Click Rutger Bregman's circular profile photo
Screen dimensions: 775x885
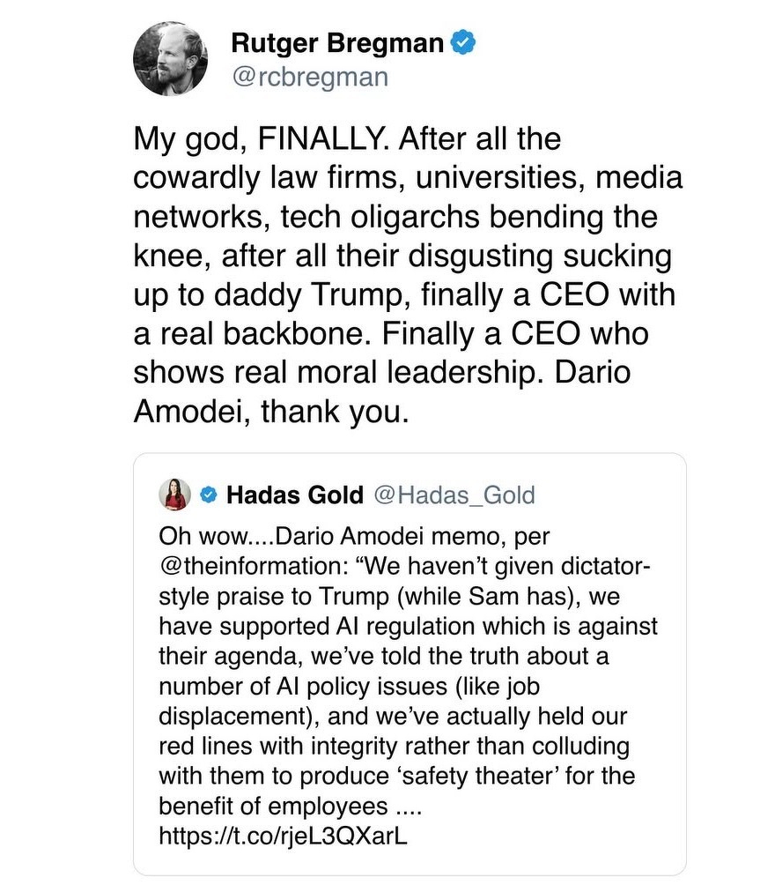pyautogui.click(x=169, y=57)
